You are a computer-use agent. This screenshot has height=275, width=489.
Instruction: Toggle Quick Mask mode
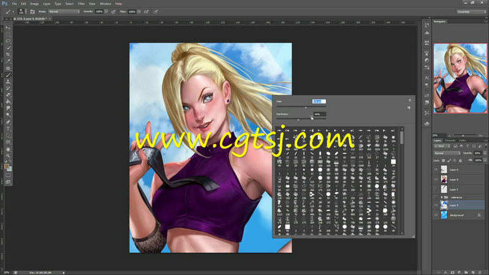click(8, 175)
